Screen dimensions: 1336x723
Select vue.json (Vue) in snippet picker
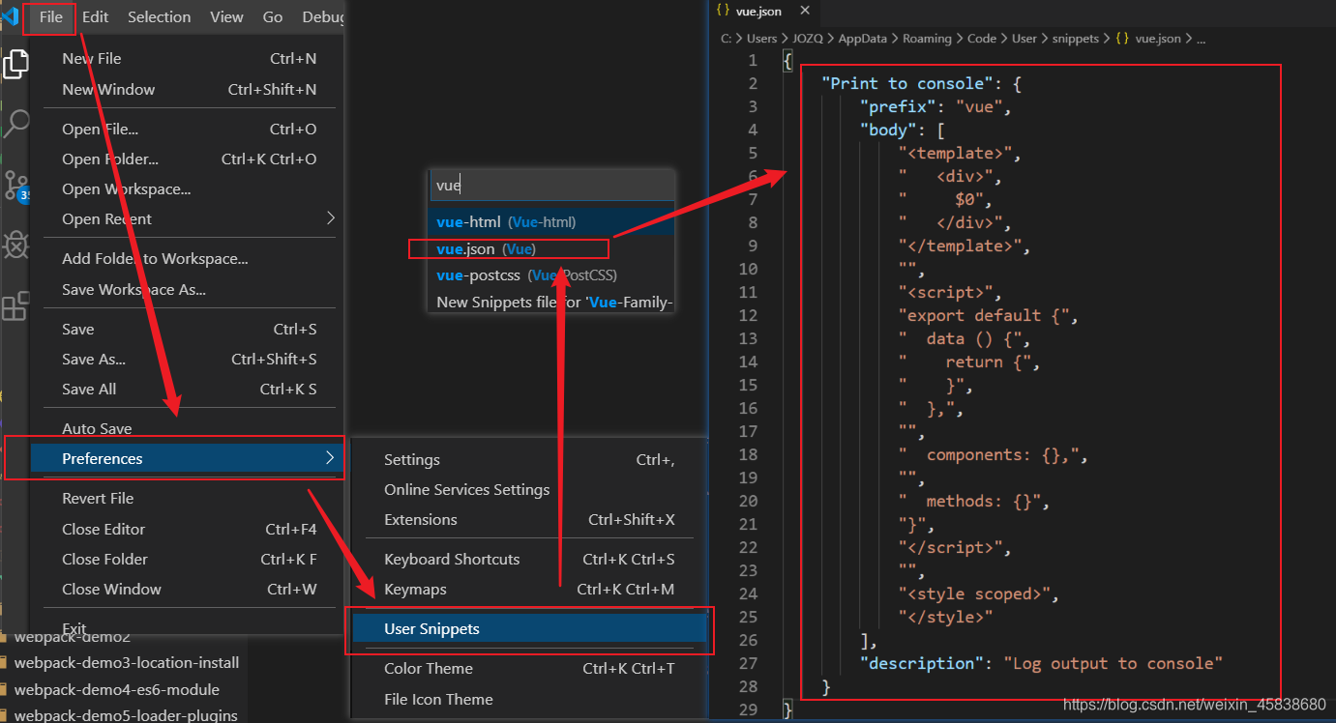551,248
